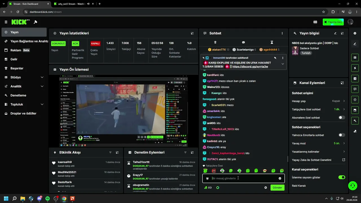
Task: Click username kaansalih9 in activity feed
Action: tap(65, 162)
